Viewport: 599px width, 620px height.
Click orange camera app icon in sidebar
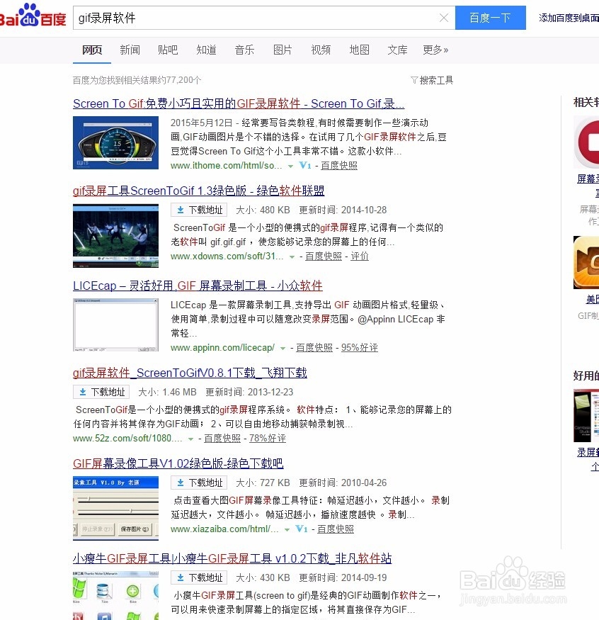[x=586, y=263]
